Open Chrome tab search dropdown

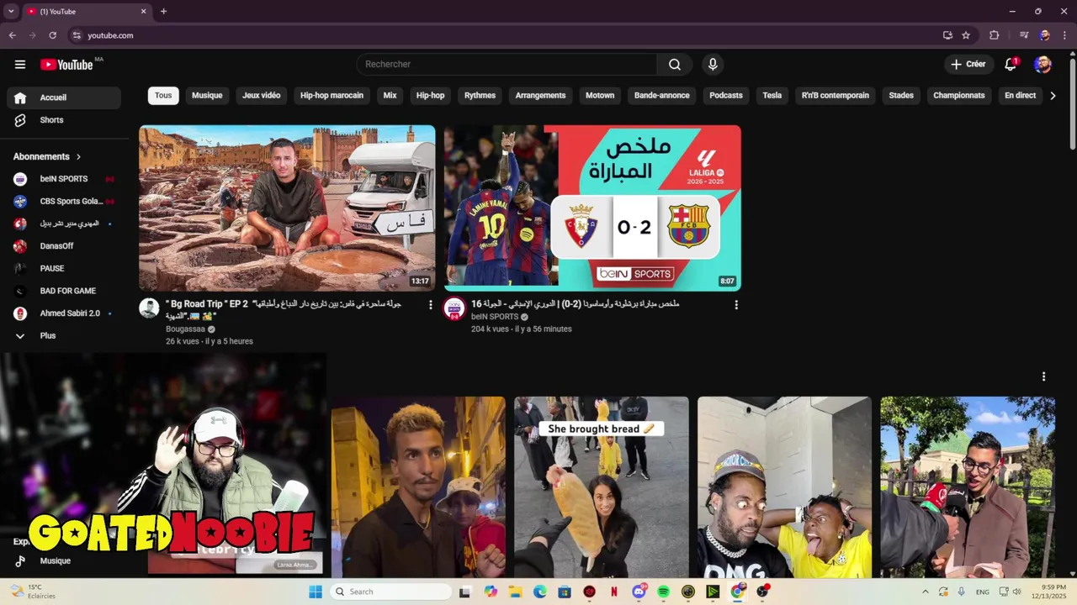11,12
